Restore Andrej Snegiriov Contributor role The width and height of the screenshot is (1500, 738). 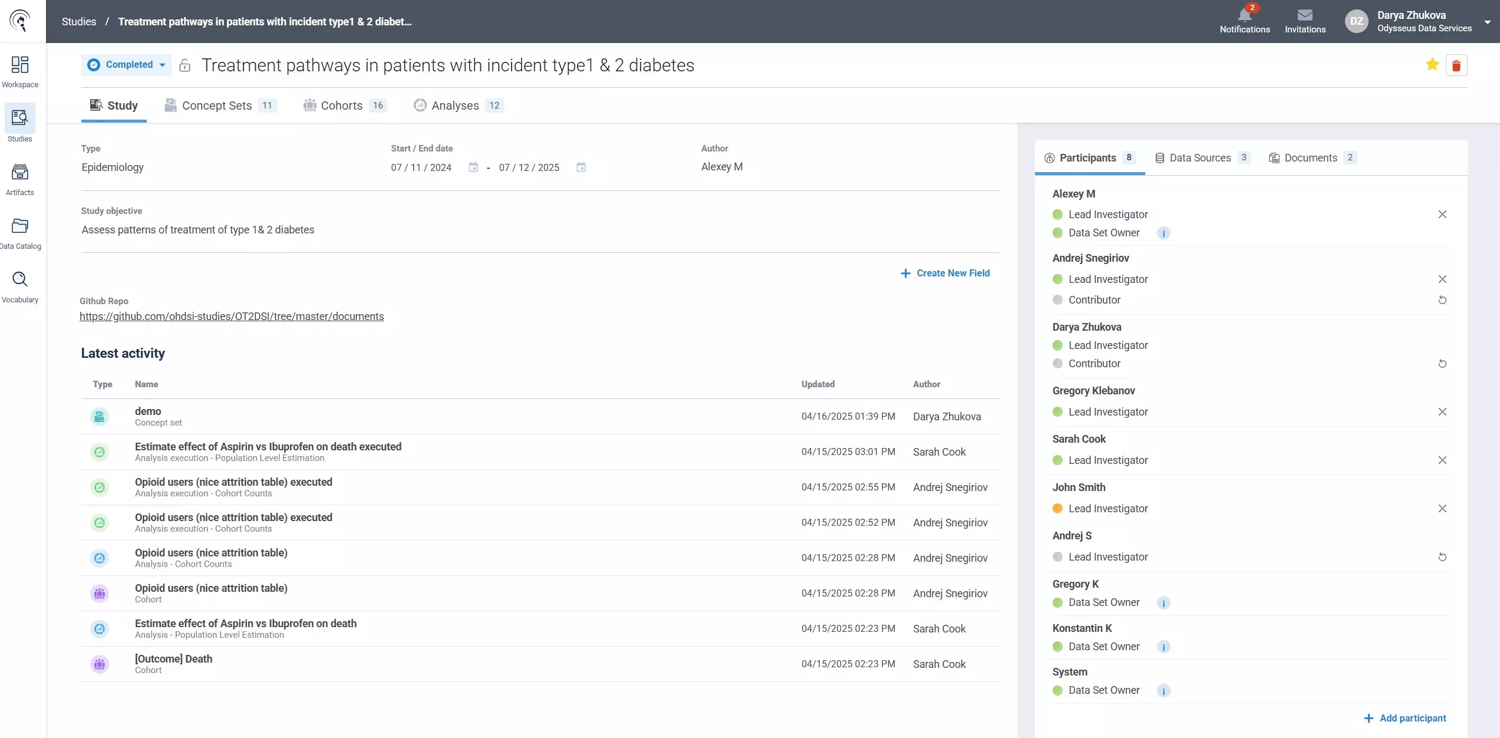1442,300
